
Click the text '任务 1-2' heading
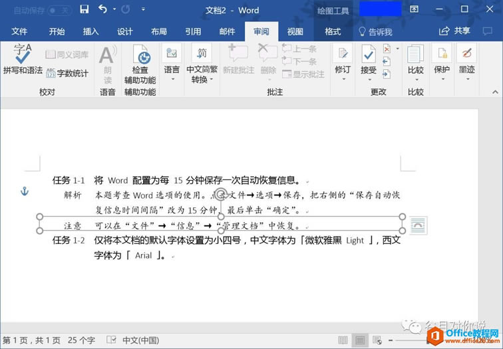coord(69,241)
